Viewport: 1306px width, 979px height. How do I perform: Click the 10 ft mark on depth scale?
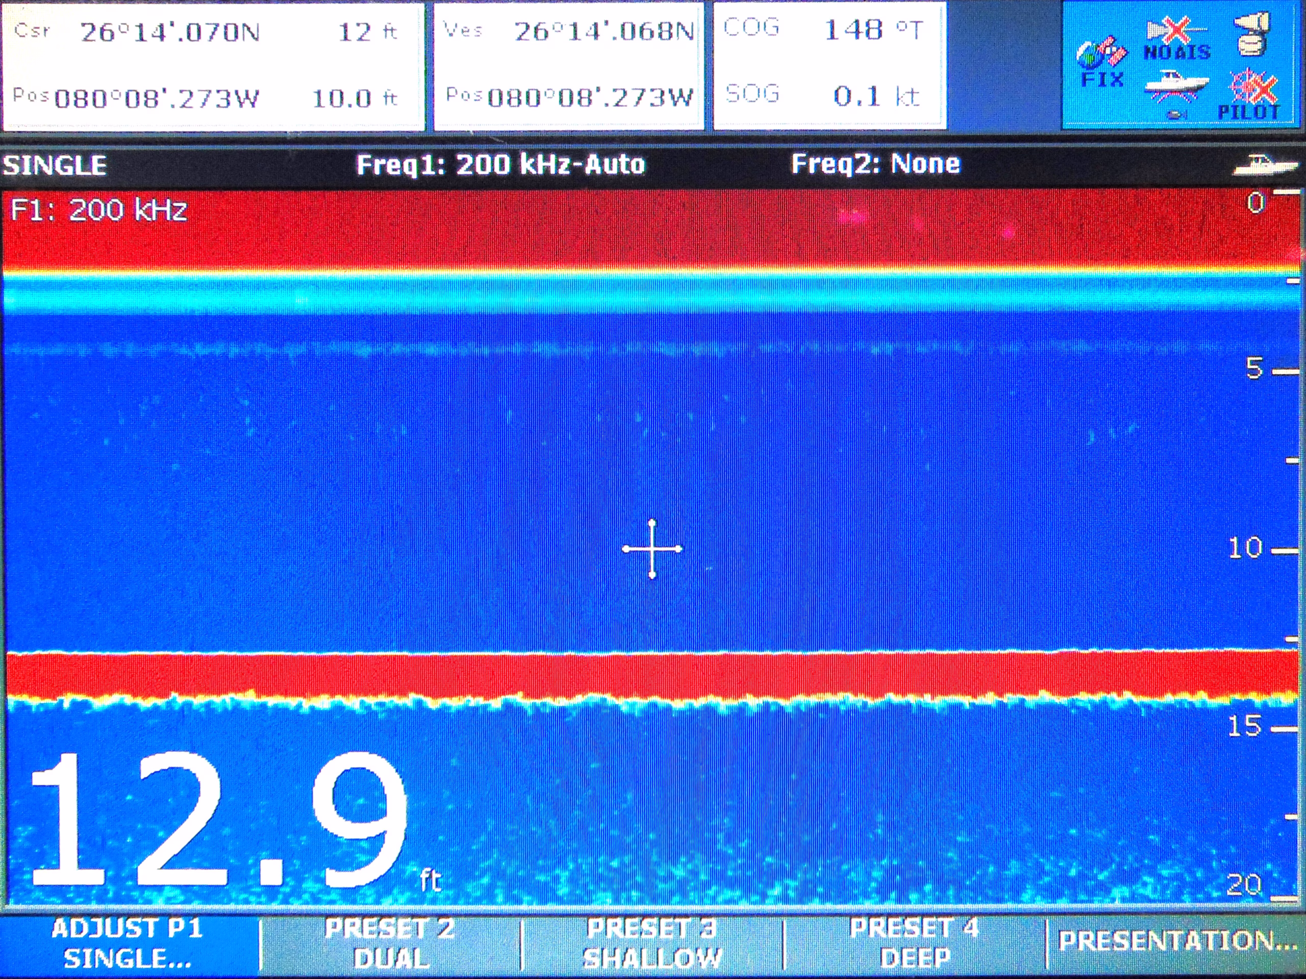click(1246, 548)
